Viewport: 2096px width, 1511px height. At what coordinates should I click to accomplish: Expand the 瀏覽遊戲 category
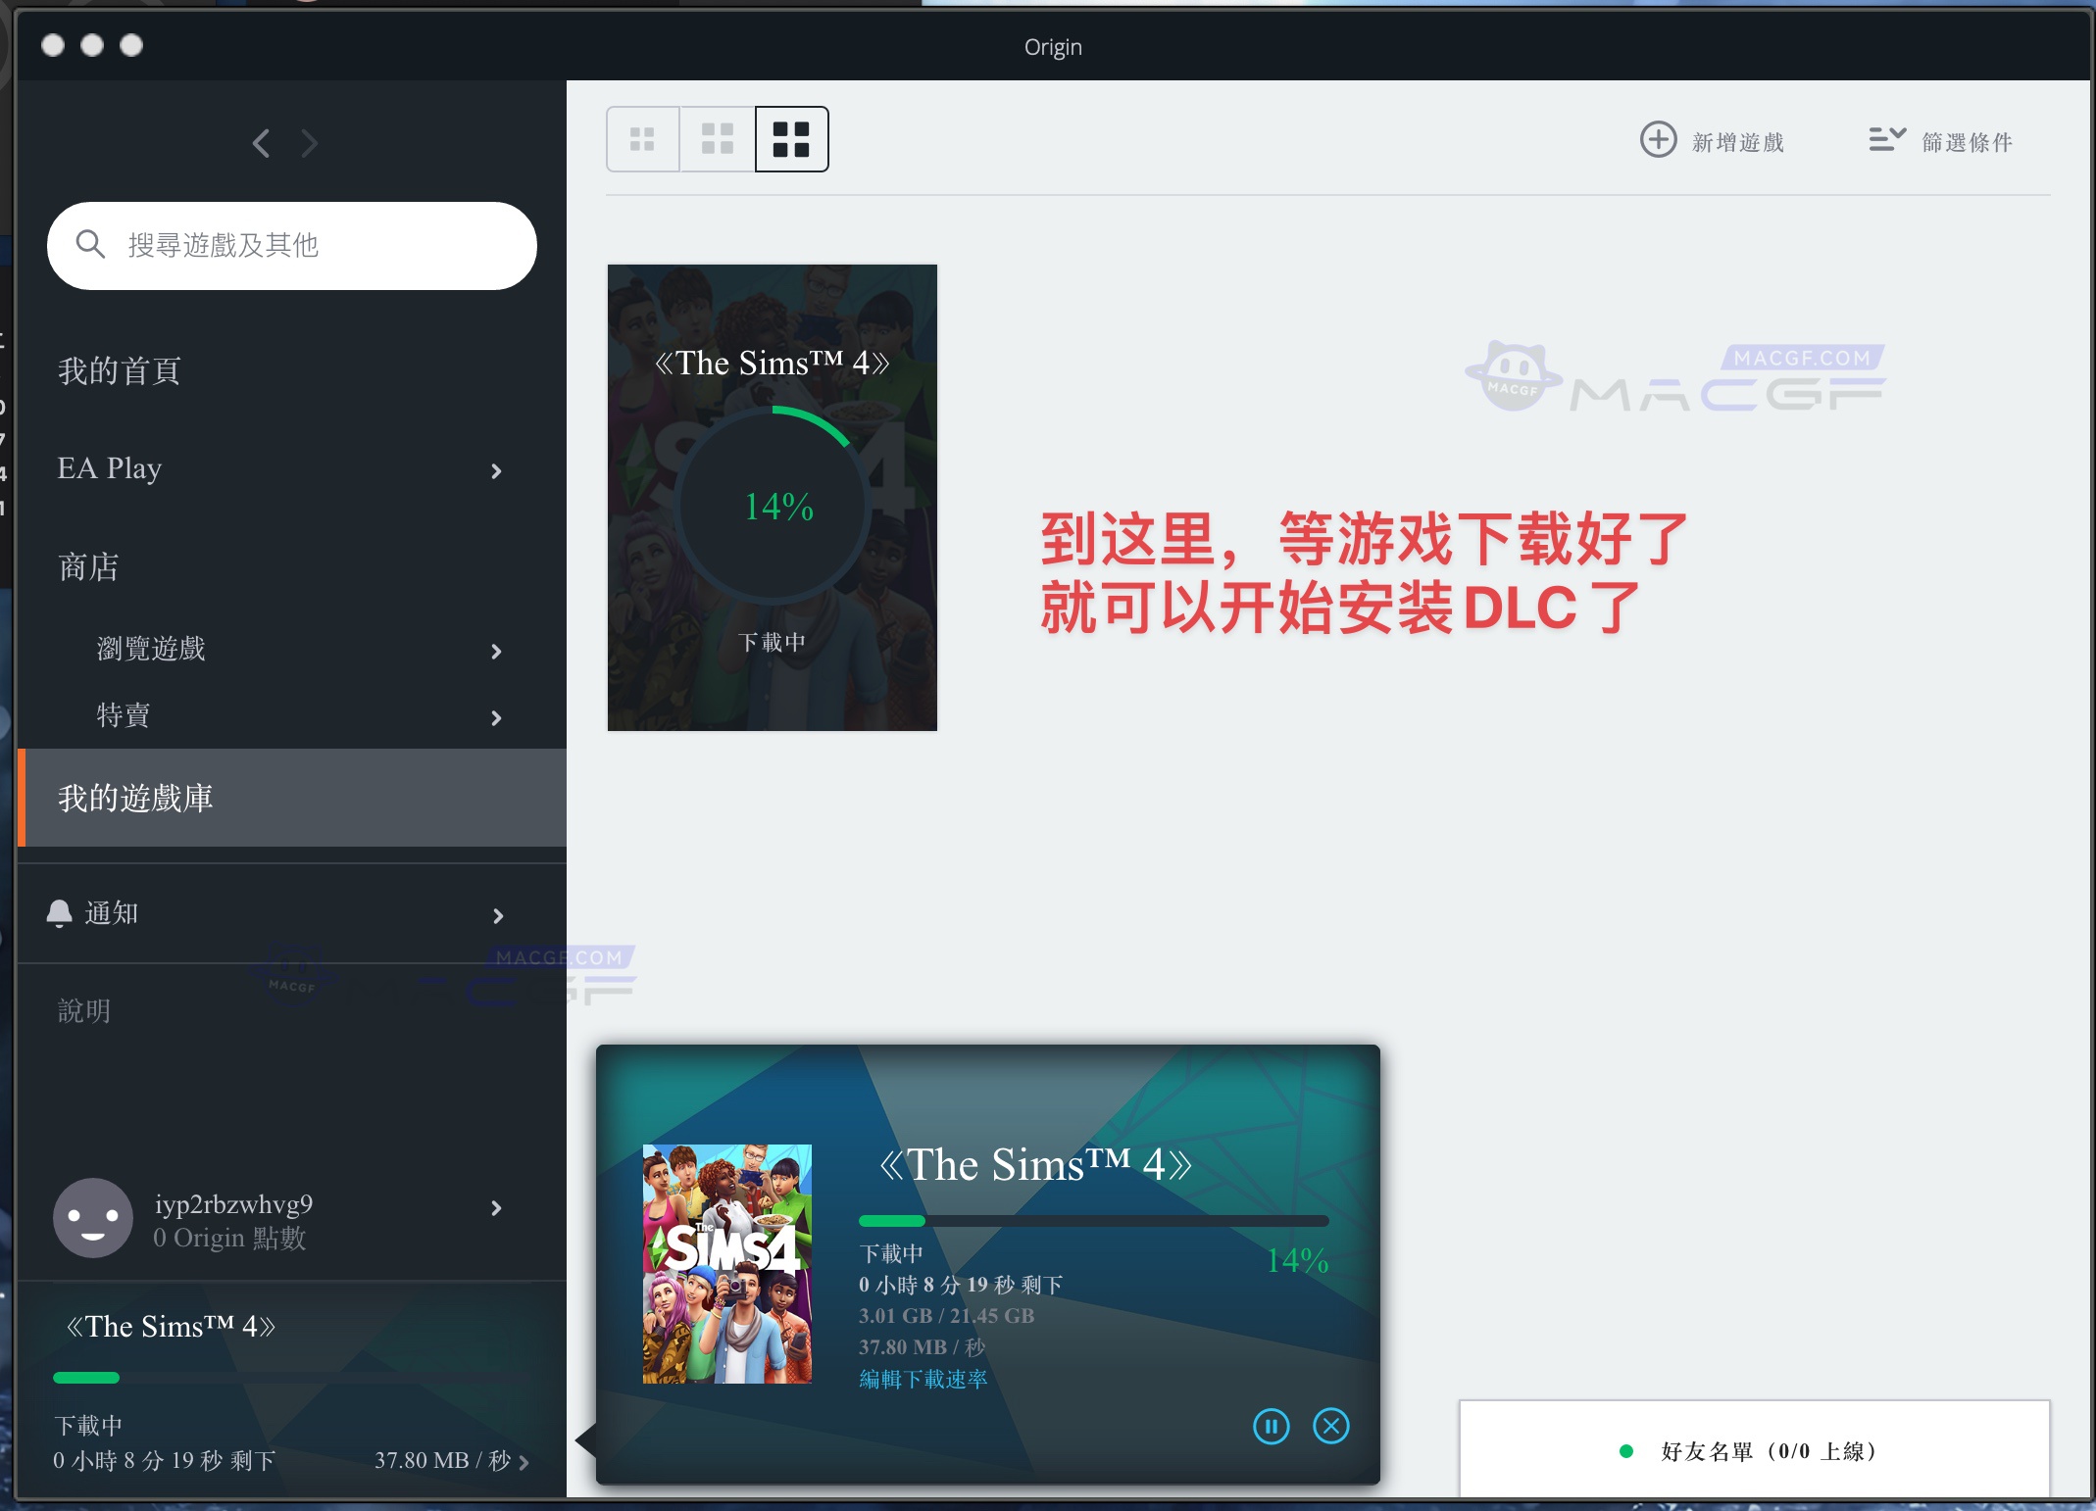click(x=496, y=651)
